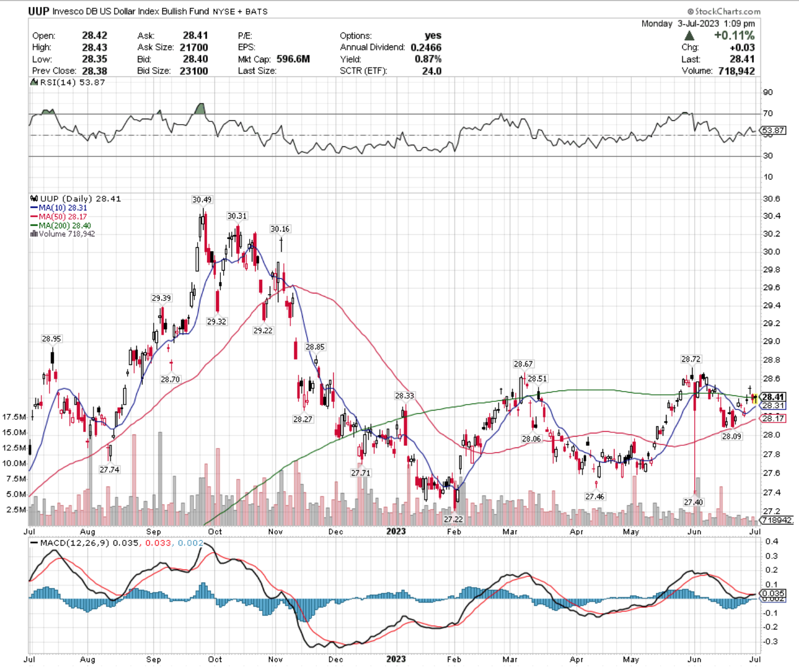Click the 28.06 price label
The width and height of the screenshot is (799, 667).
pos(531,439)
